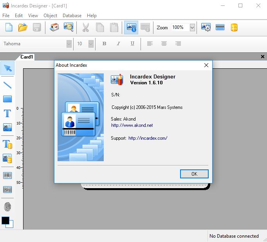267x242 pixels.
Task: Click the About dialog card illustration
Action: point(81,117)
